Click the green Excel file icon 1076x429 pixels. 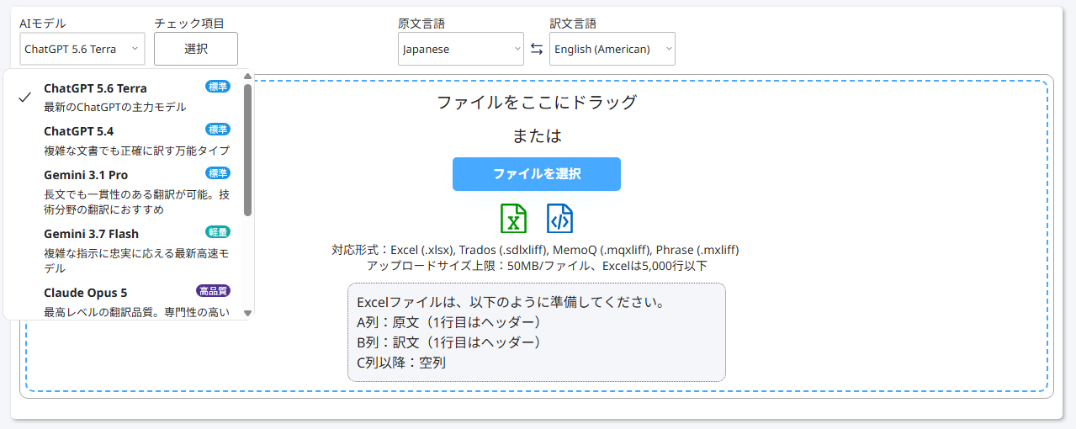click(513, 218)
